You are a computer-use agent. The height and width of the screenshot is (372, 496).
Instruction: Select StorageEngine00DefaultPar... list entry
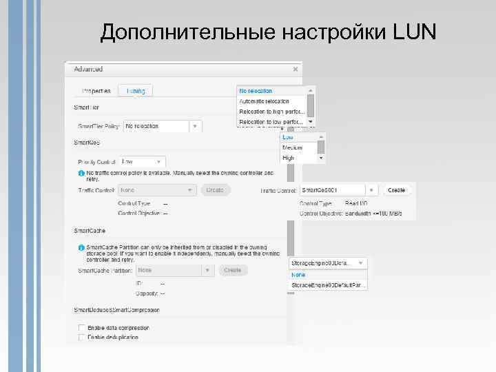328,285
